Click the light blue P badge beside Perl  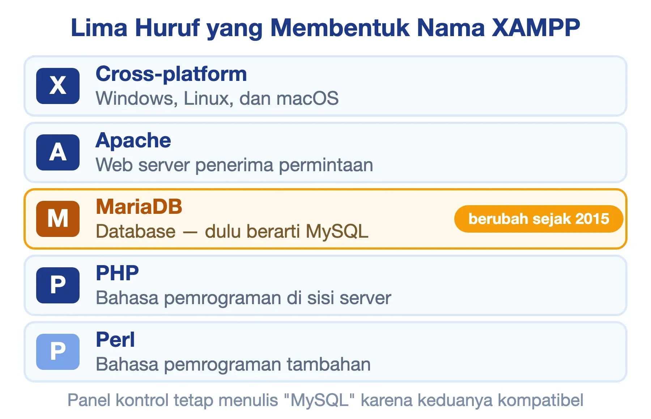click(58, 352)
